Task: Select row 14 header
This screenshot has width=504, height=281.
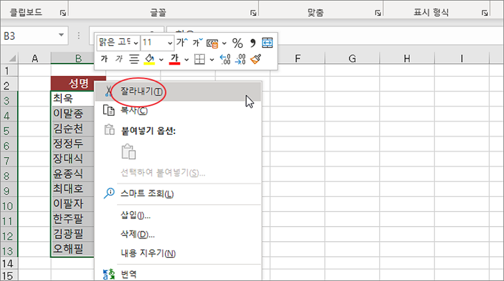Action: [x=9, y=264]
